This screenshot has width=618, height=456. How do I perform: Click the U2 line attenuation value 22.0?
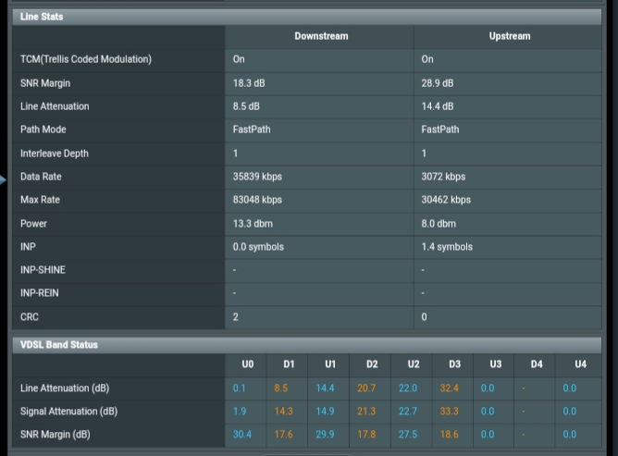408,388
